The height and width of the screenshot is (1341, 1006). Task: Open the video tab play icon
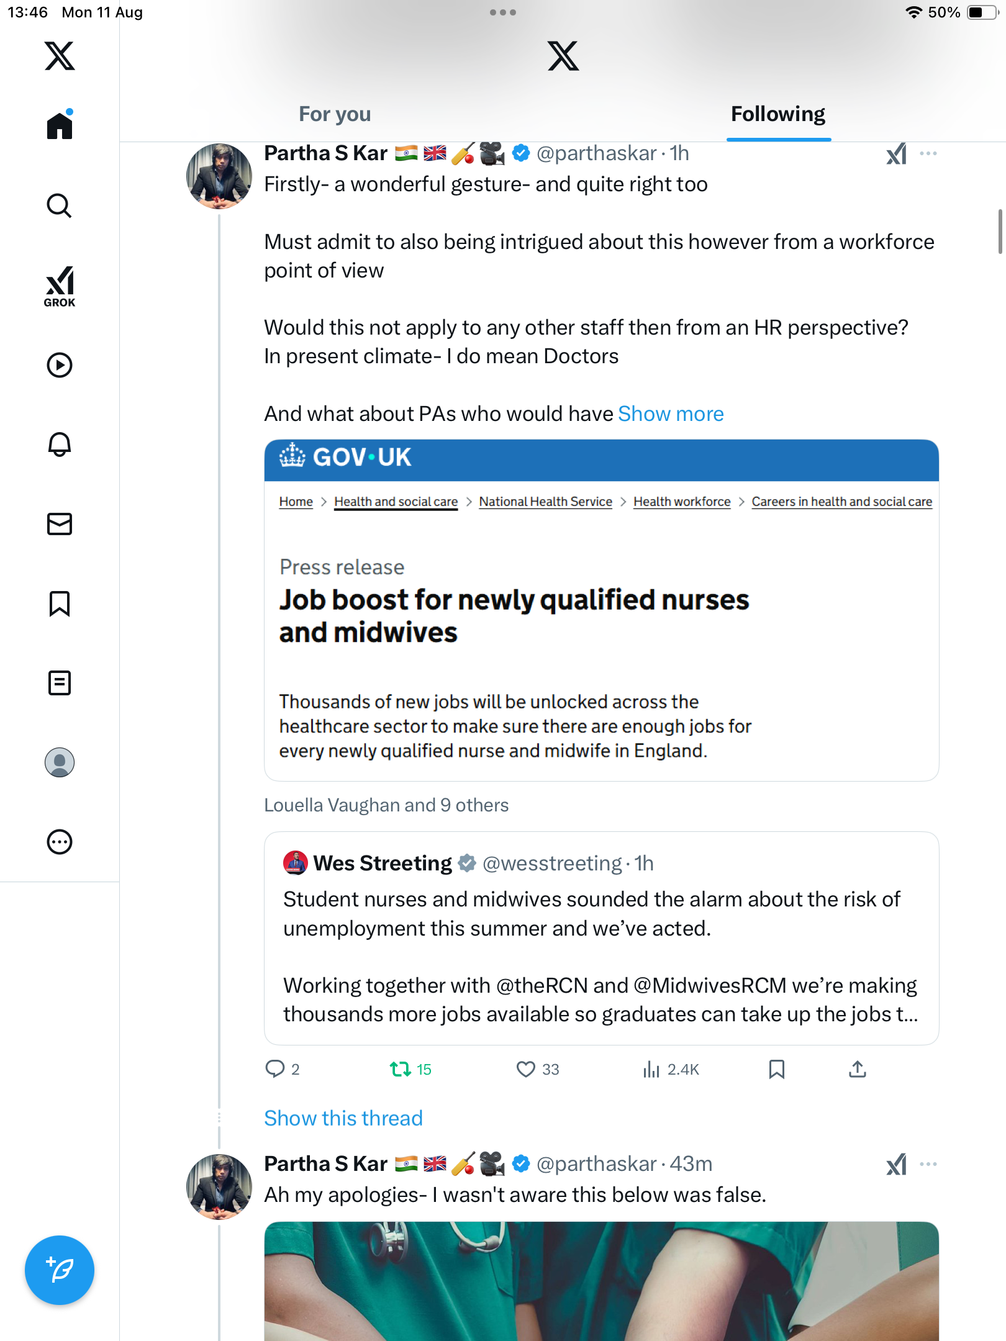(60, 365)
